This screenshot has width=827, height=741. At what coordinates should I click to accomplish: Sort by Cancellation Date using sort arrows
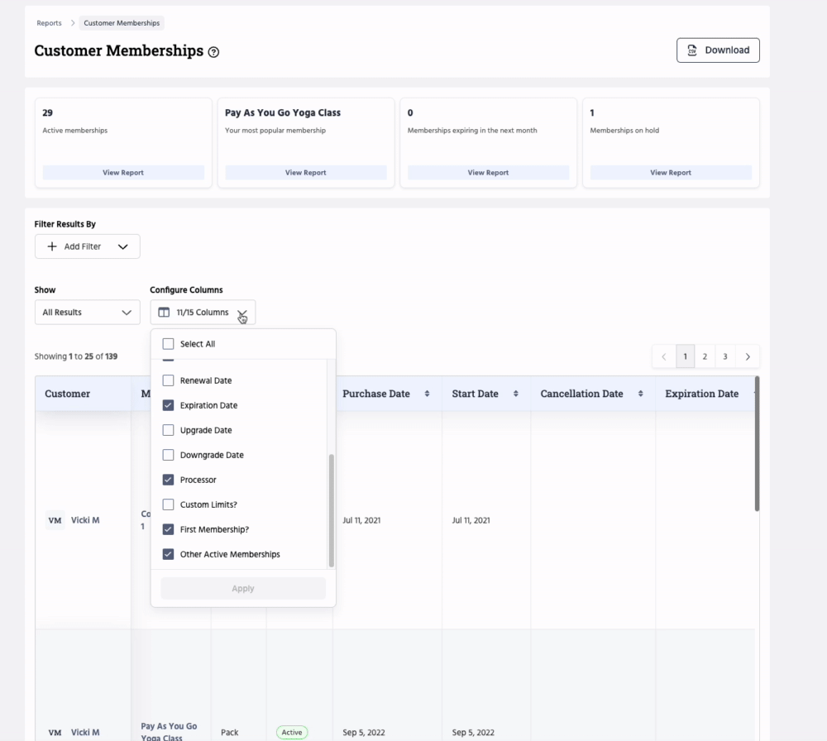(640, 394)
